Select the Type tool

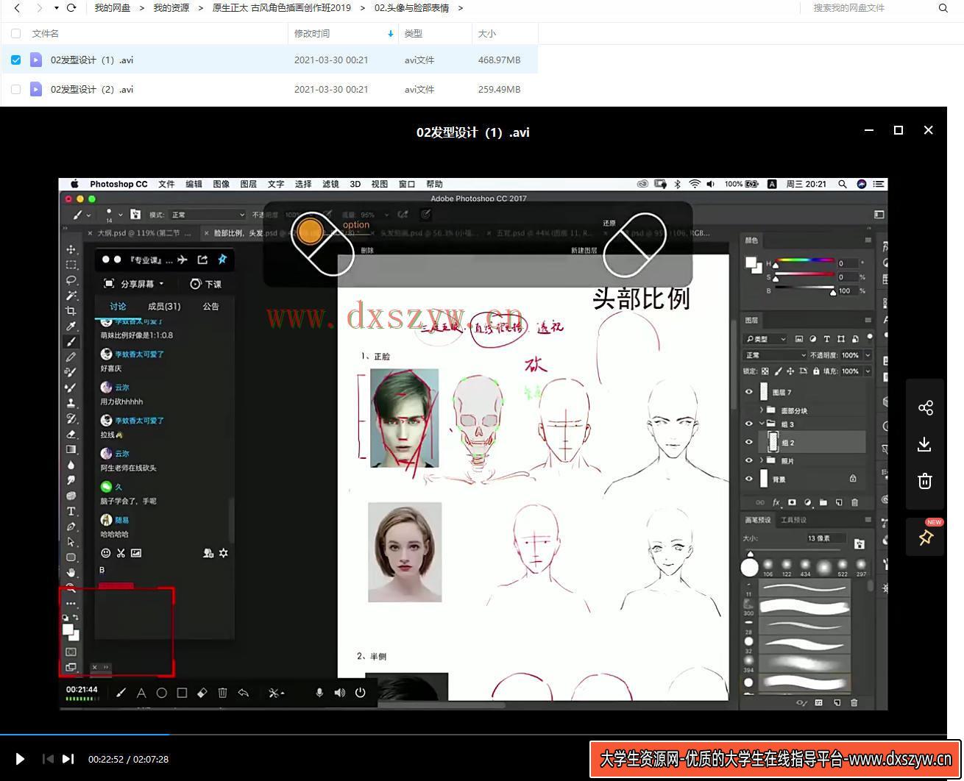tap(71, 511)
